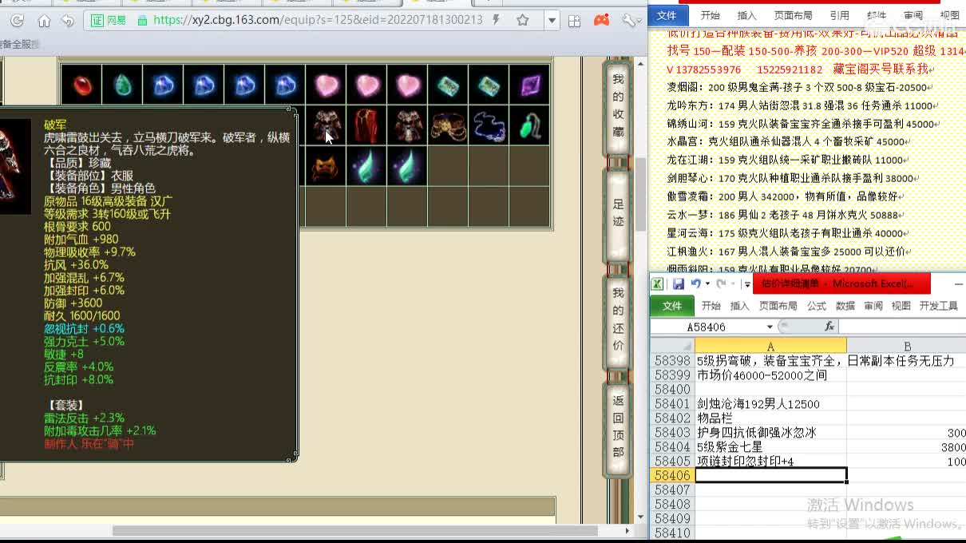Select the green gem inventory item
This screenshot has height=543, width=966.
point(122,85)
